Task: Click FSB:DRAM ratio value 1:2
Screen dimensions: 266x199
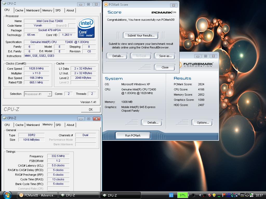Action: point(58,161)
